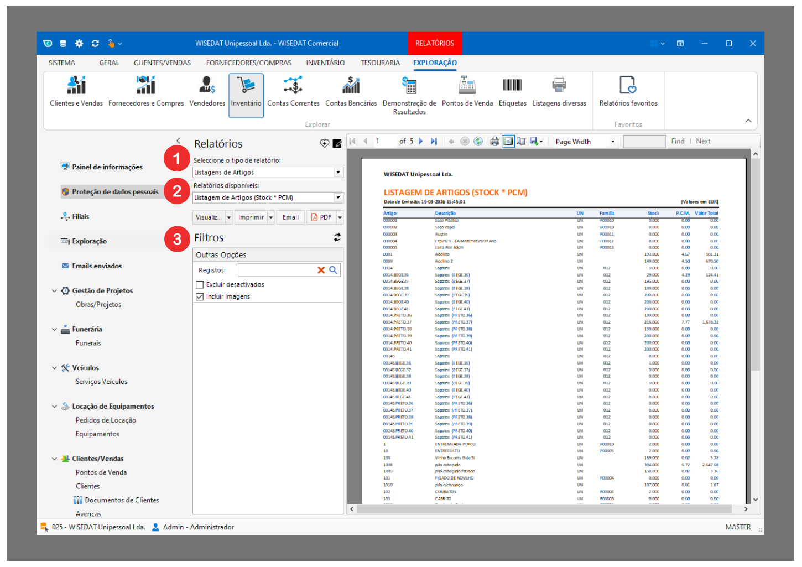
Task: Collapse the Gestão de Projetos tree group
Action: pyautogui.click(x=54, y=291)
